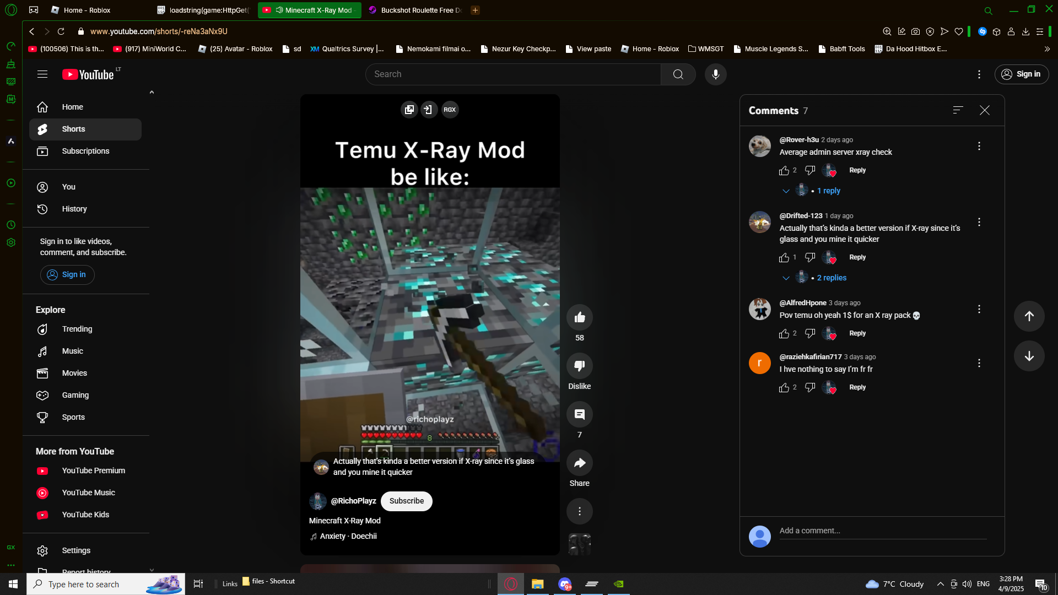
Task: Close the Comments panel
Action: coord(985,110)
